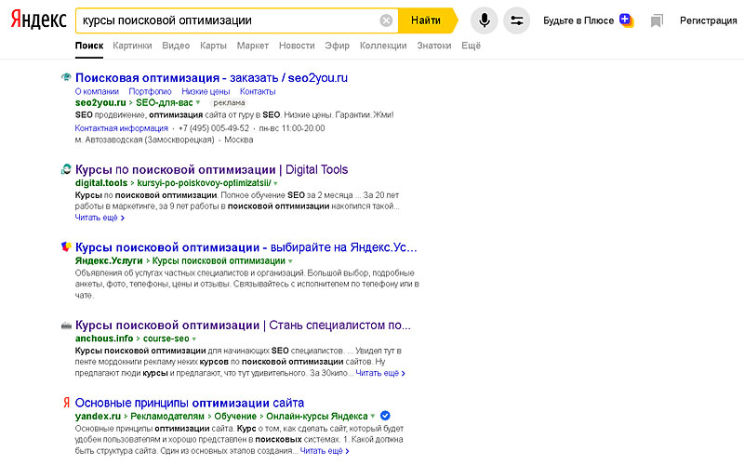Switch to the Картинки tab
This screenshot has width=744, height=465.
tap(132, 46)
